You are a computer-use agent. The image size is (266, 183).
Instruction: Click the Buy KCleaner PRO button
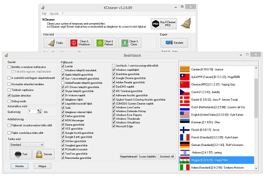coord(164,24)
